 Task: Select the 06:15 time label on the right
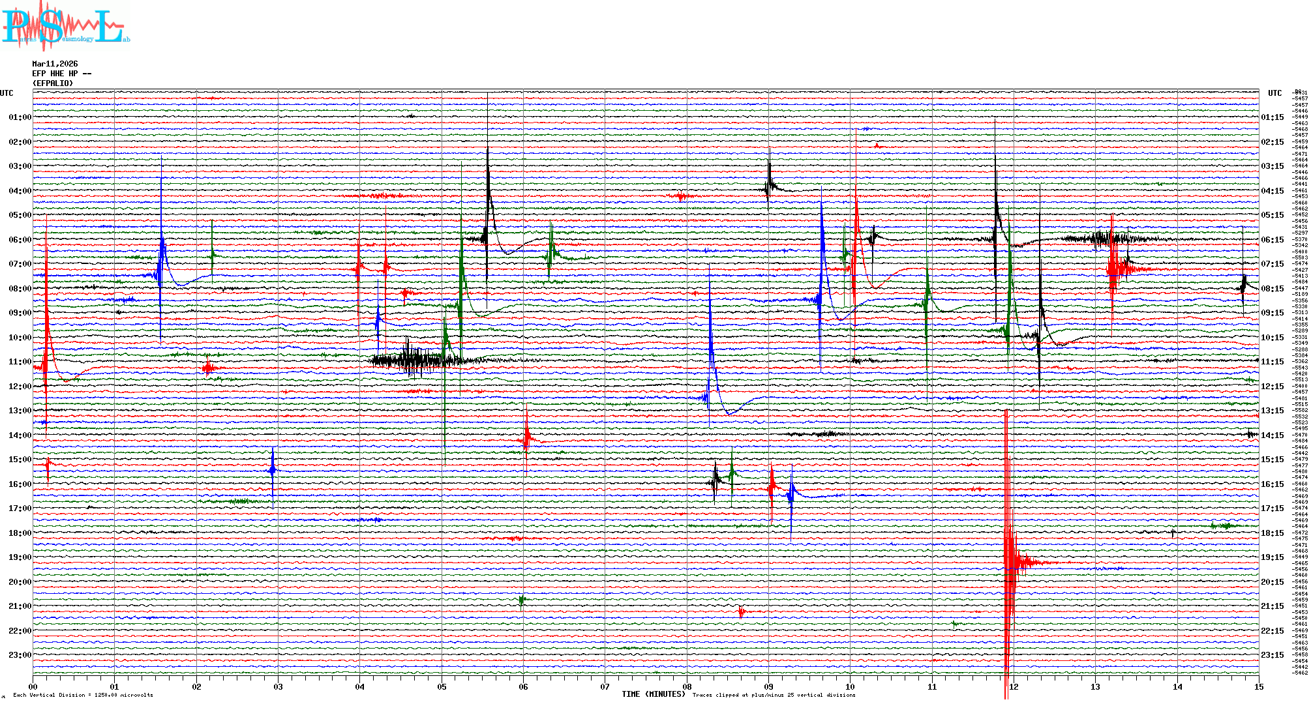[x=1272, y=240]
